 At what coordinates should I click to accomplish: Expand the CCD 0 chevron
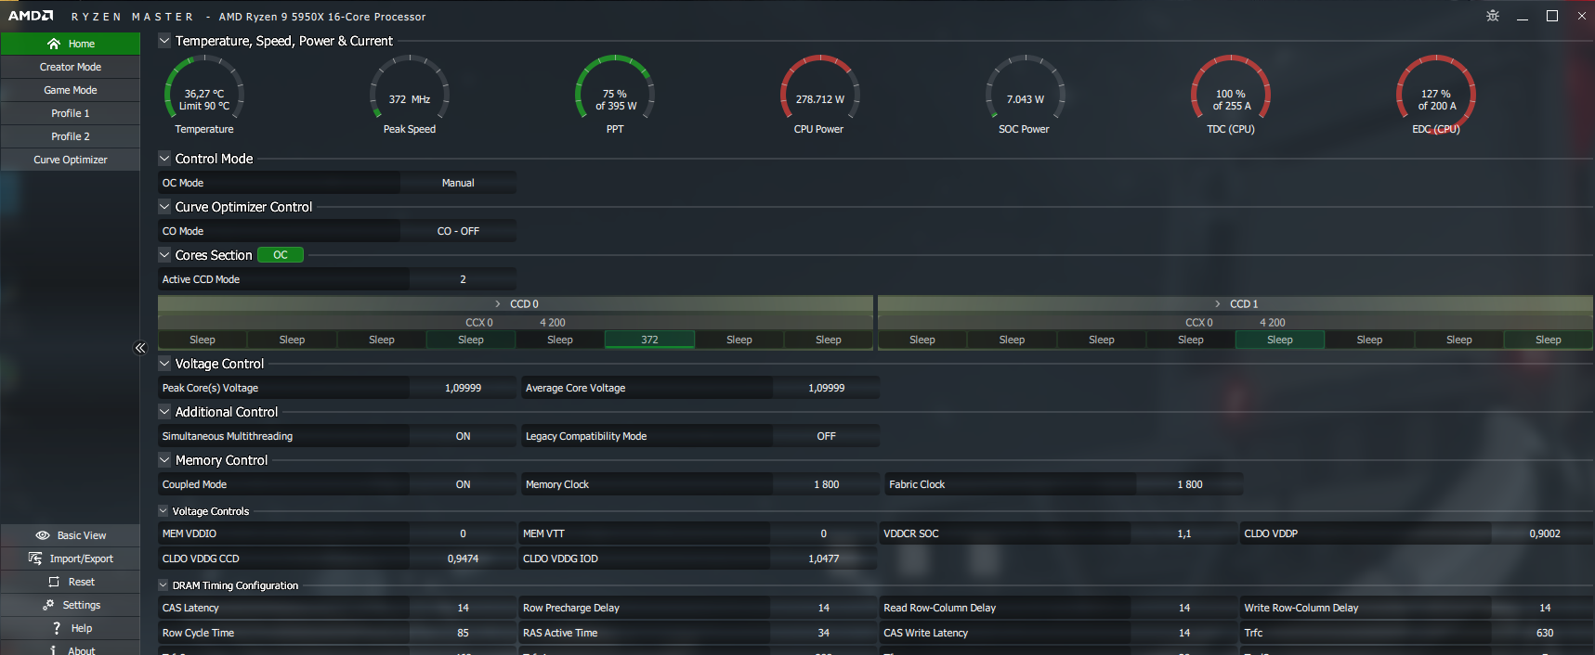pos(498,304)
